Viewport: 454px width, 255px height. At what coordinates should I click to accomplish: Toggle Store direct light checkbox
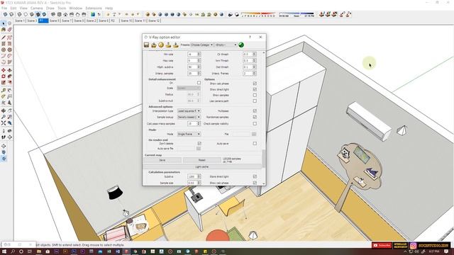point(255,176)
